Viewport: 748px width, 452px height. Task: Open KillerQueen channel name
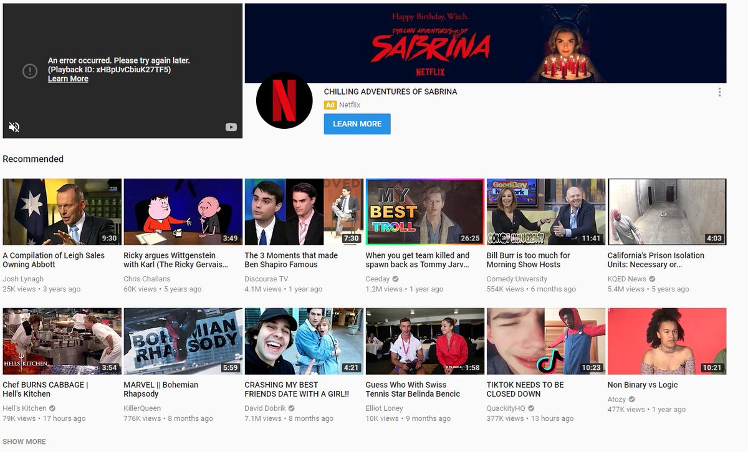(x=142, y=408)
